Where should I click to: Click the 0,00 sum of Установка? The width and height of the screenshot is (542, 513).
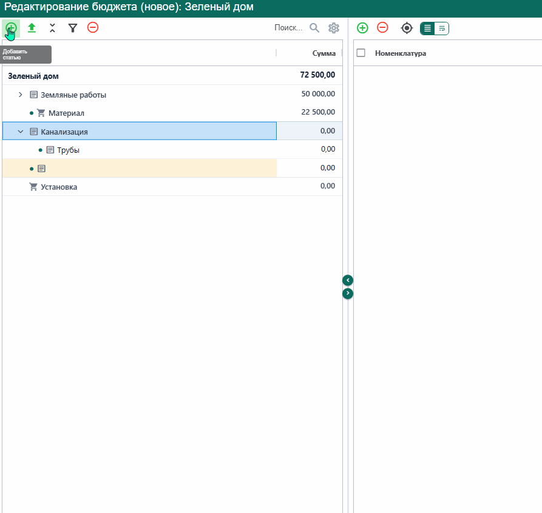click(x=328, y=186)
